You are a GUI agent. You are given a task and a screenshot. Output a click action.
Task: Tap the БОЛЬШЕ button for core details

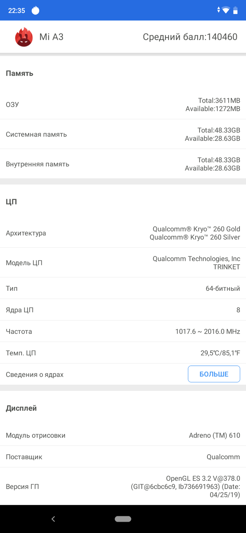[214, 374]
